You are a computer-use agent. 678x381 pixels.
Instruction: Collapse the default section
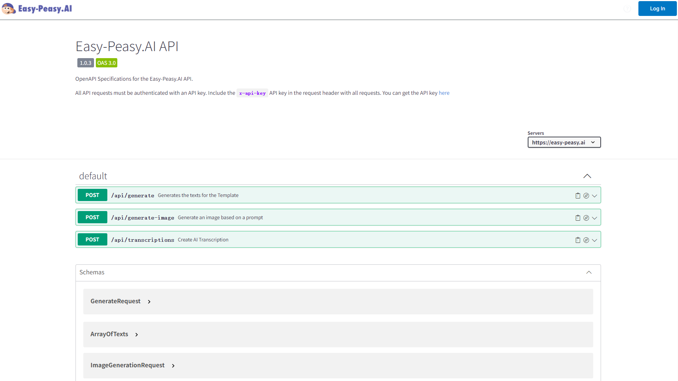point(587,176)
